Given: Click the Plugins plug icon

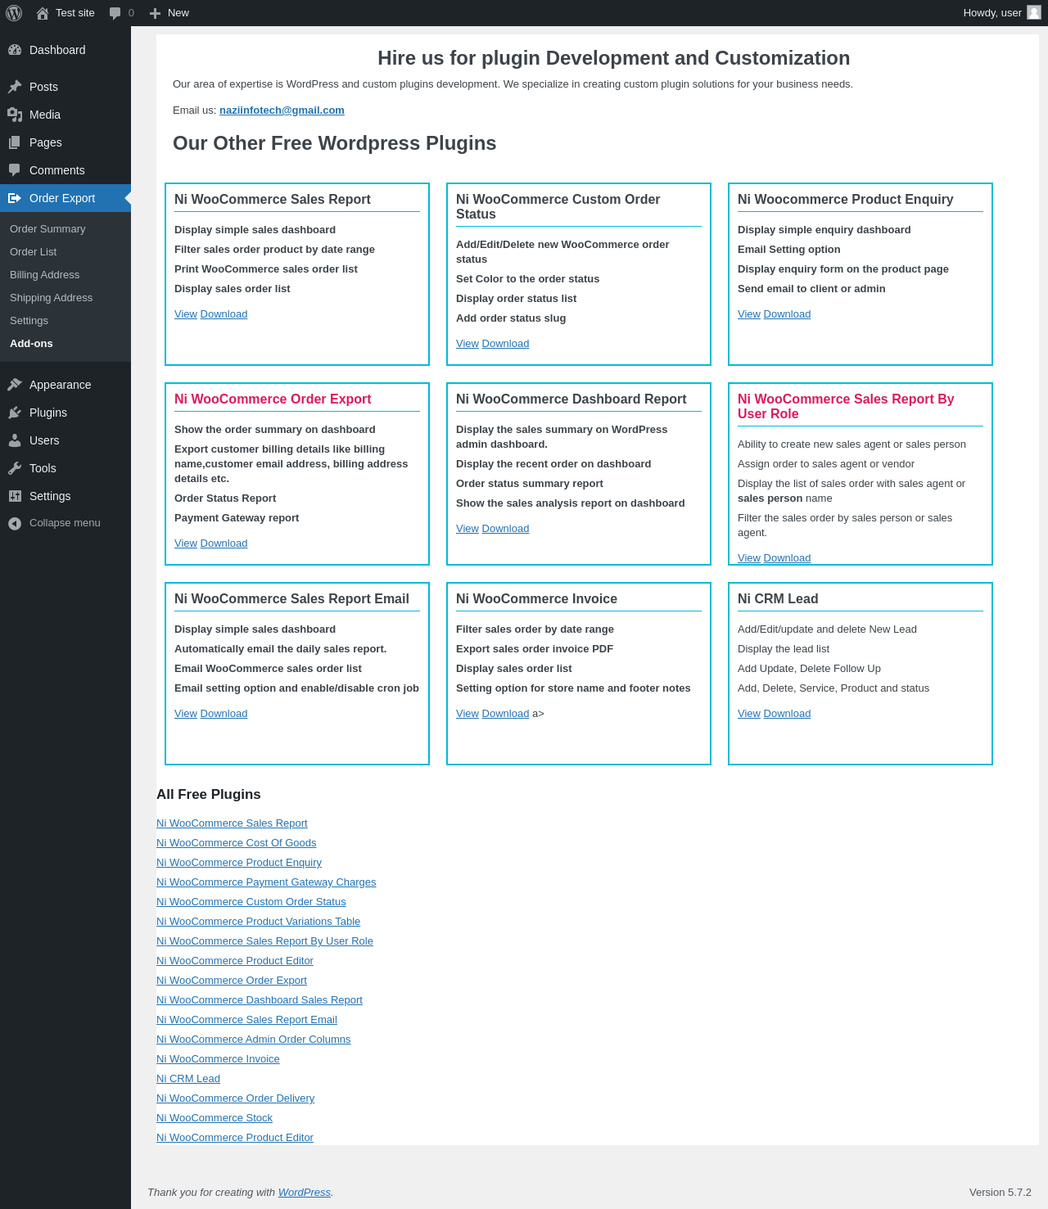Looking at the screenshot, I should pos(15,413).
